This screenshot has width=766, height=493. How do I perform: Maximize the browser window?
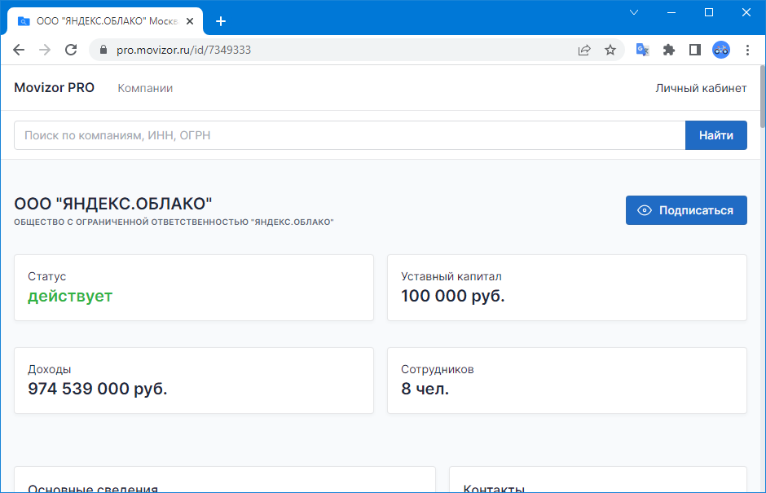click(709, 12)
